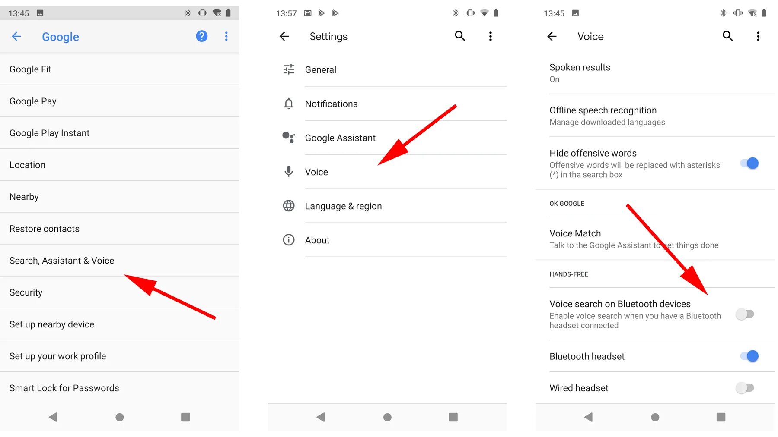Open Google Play Instant settings
Screen dimensions: 778x437
[119, 133]
